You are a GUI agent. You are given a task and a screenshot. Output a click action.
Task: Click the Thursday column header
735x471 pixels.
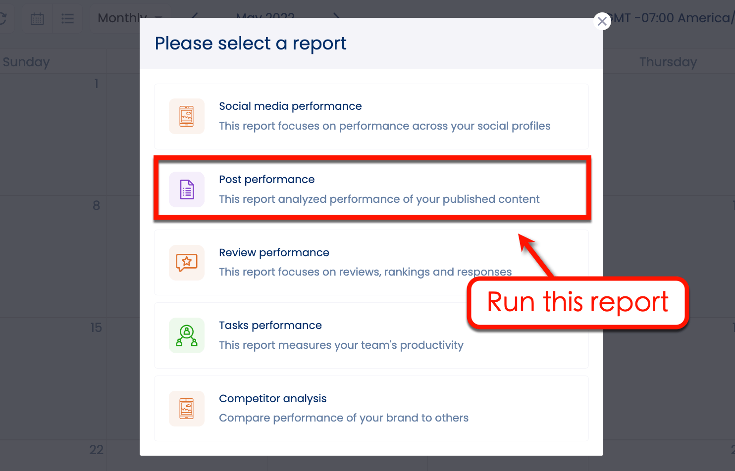(668, 61)
